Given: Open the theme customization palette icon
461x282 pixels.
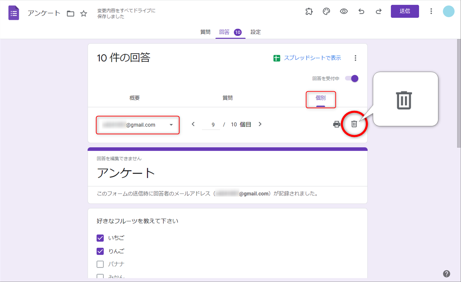Looking at the screenshot, I should (326, 11).
